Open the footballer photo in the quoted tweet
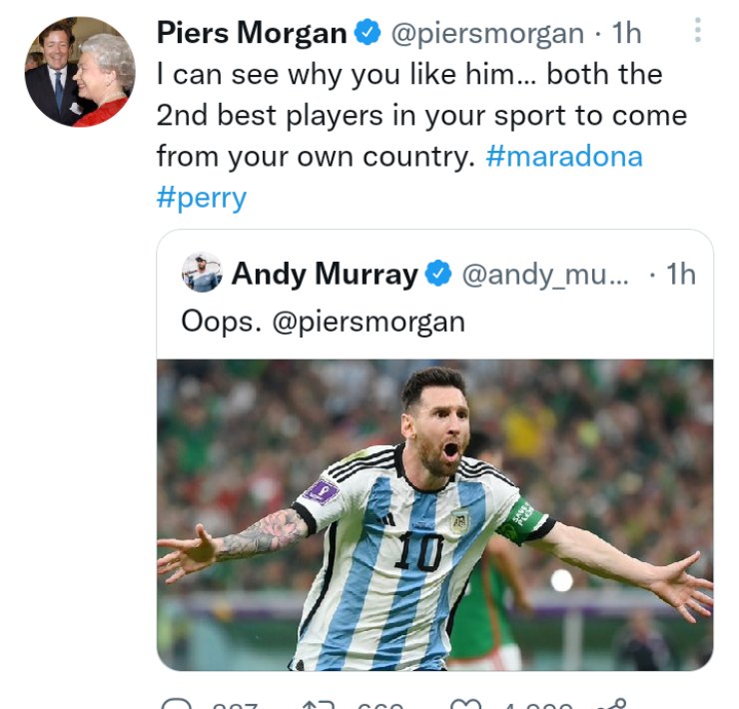This screenshot has height=709, width=739. (x=434, y=513)
